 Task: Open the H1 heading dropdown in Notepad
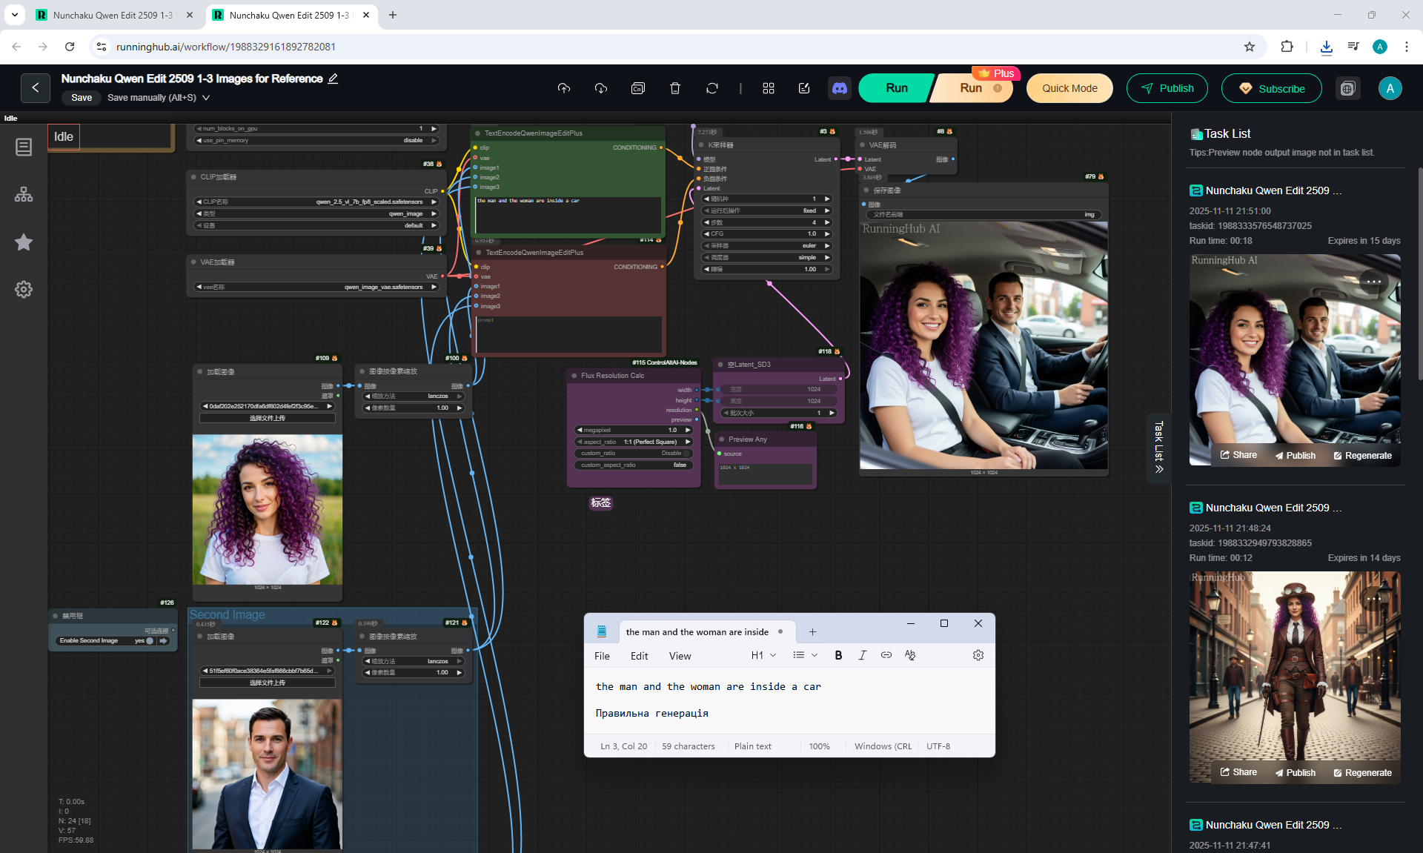[763, 655]
